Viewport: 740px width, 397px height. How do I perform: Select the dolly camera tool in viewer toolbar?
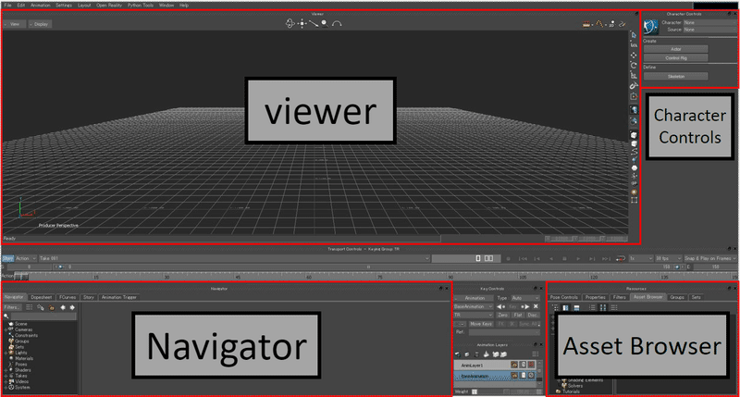(x=314, y=23)
